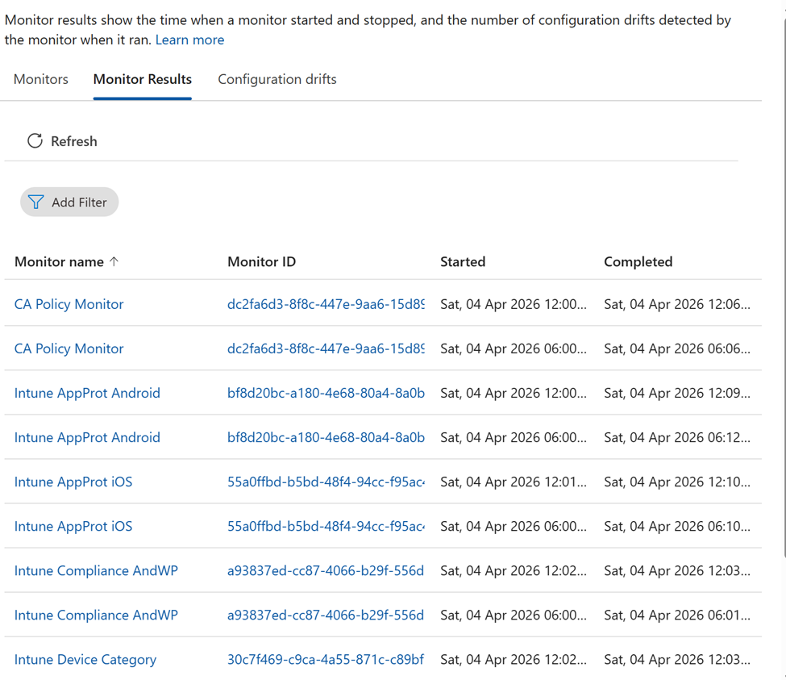Click Monitor ID starting with 30c7f469
The width and height of the screenshot is (786, 680).
pyautogui.click(x=326, y=659)
